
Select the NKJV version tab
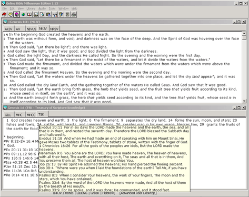tap(43, 28)
